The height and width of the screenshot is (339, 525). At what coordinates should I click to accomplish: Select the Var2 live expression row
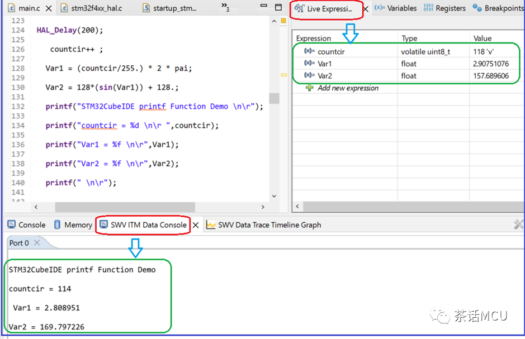click(408, 75)
